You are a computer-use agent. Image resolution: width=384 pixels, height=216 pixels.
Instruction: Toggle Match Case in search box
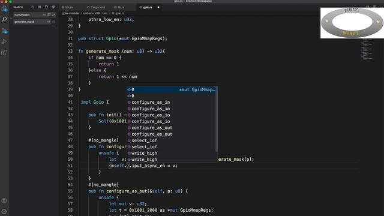[44, 15]
